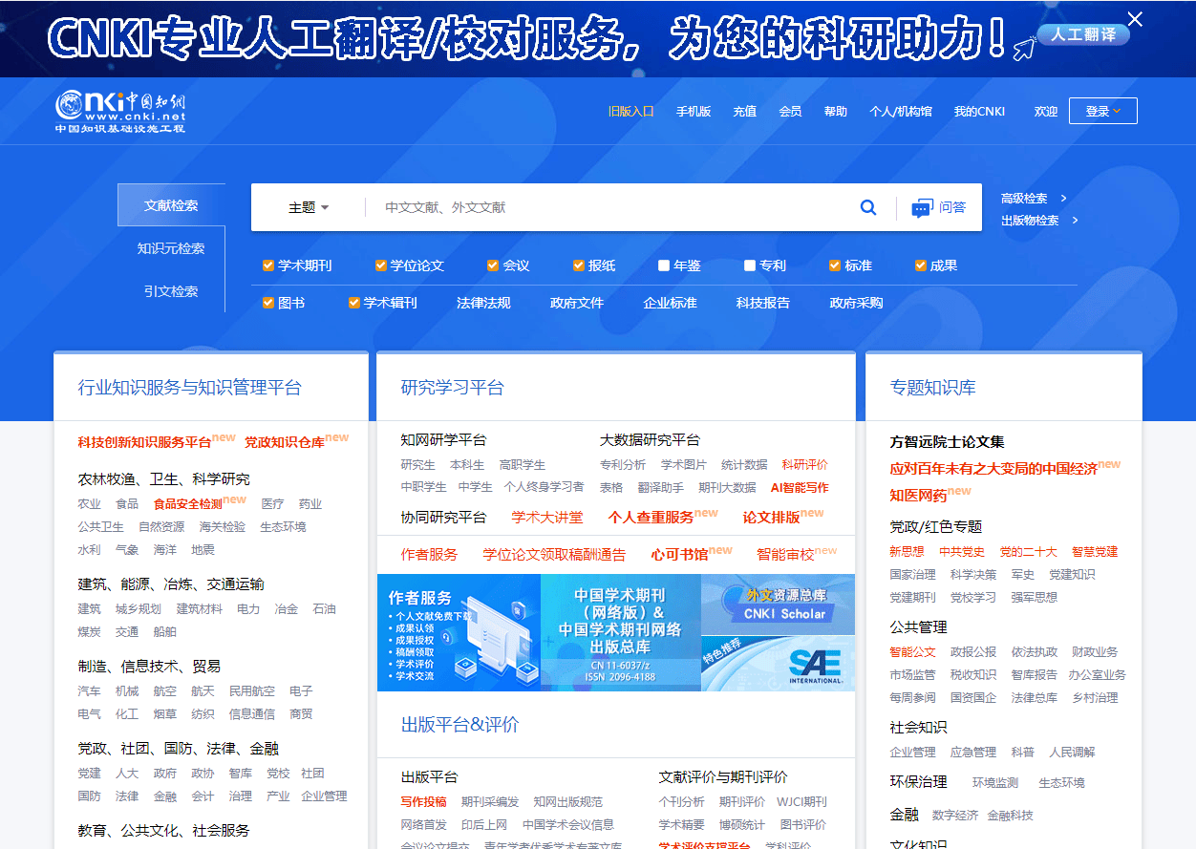Click inside the literature search input box
This screenshot has height=849, width=1196.
[x=573, y=206]
